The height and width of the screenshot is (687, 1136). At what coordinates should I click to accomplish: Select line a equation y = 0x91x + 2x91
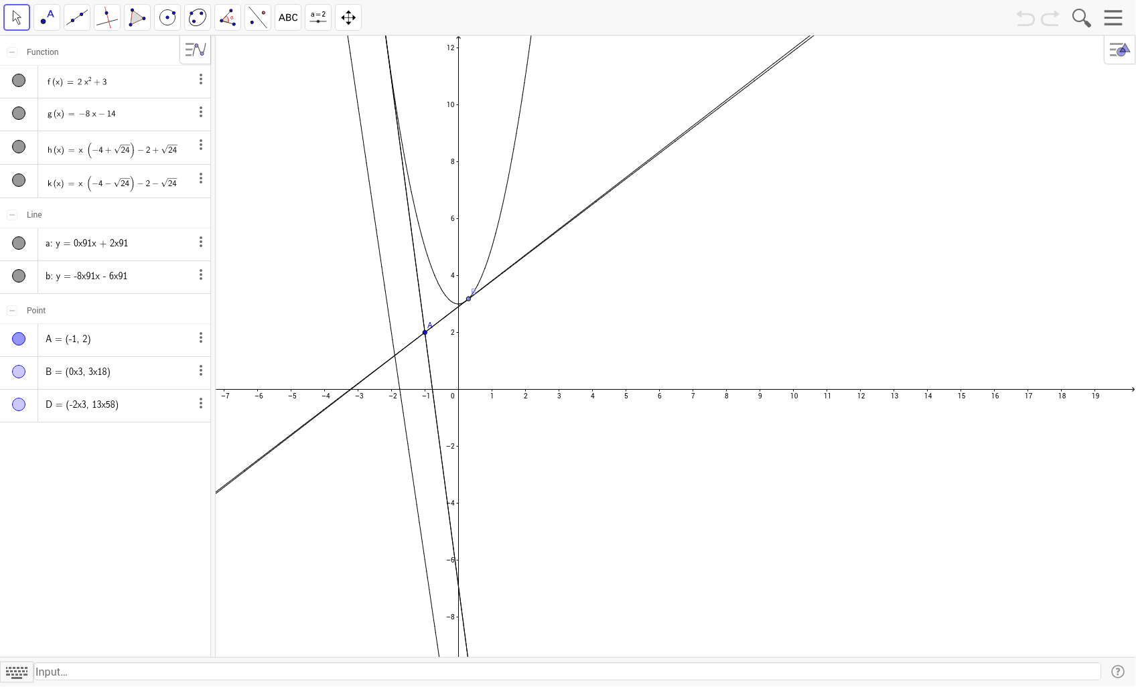click(86, 244)
